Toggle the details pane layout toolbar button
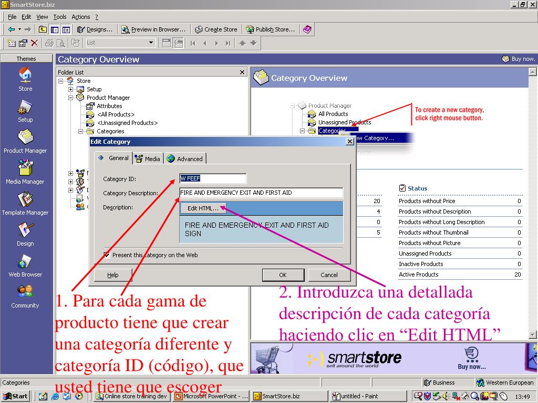 pyautogui.click(x=66, y=29)
